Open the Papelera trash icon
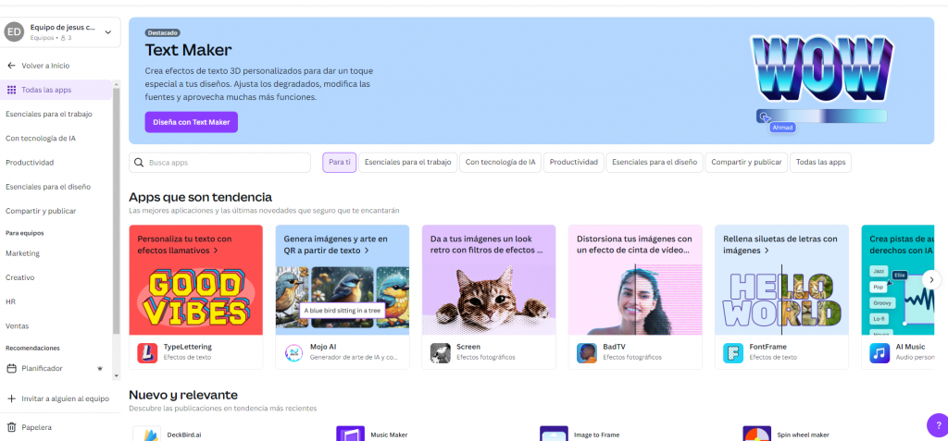948x441 pixels. click(x=11, y=427)
